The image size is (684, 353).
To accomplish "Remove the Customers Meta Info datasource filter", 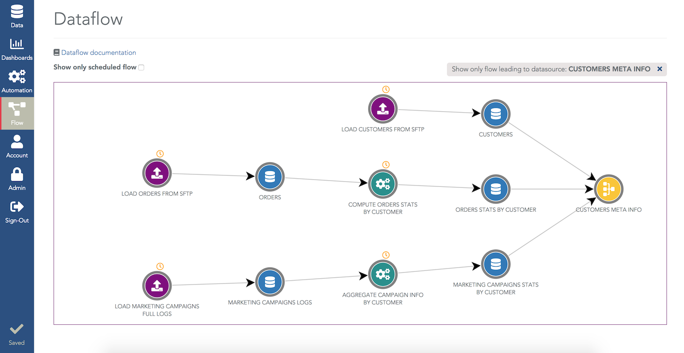I will [x=660, y=69].
